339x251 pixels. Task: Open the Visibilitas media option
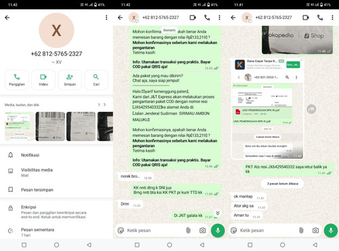coord(56,172)
